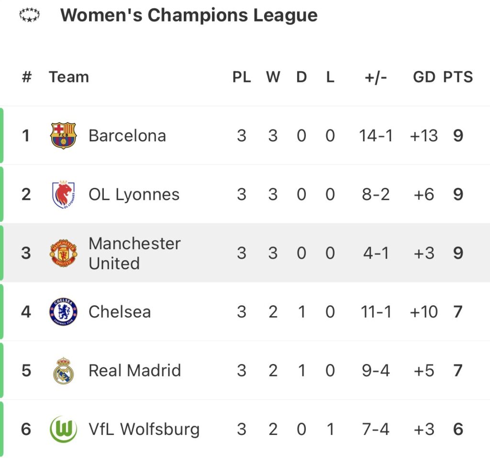This screenshot has width=490, height=458.
Task: Open the Barcelona team name
Action: tap(127, 136)
